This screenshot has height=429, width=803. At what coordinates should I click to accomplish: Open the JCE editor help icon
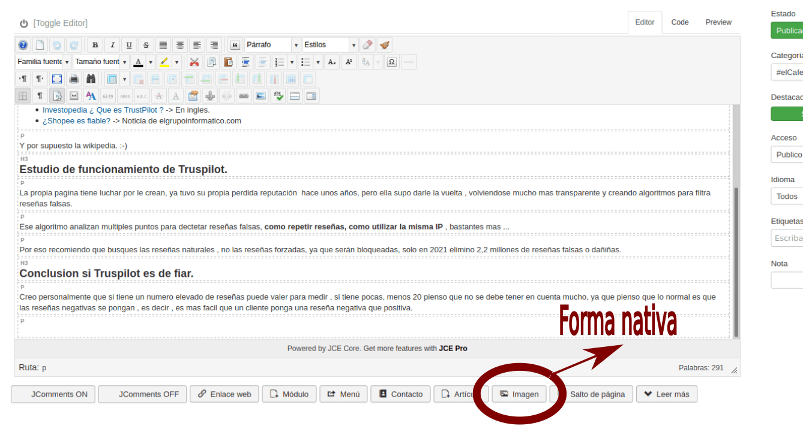tap(23, 45)
